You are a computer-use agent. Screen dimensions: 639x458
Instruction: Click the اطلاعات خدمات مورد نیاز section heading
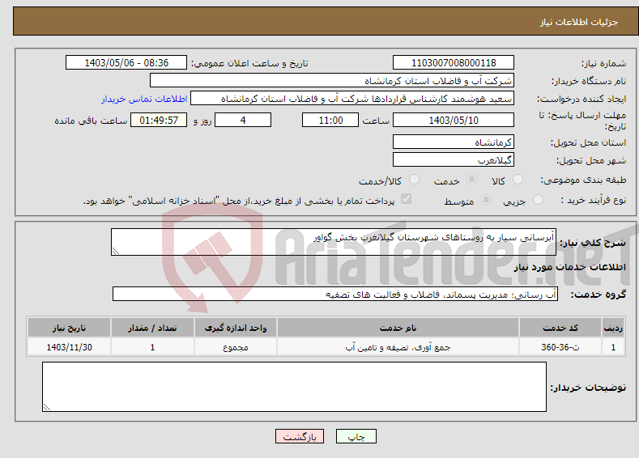pyautogui.click(x=569, y=267)
